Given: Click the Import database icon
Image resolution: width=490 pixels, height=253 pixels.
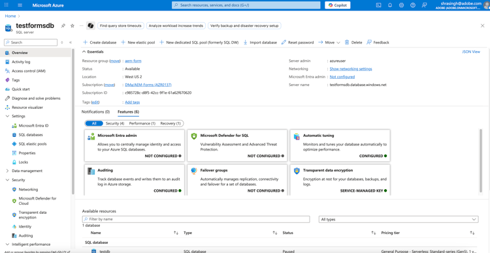Looking at the screenshot, I should [x=245, y=42].
